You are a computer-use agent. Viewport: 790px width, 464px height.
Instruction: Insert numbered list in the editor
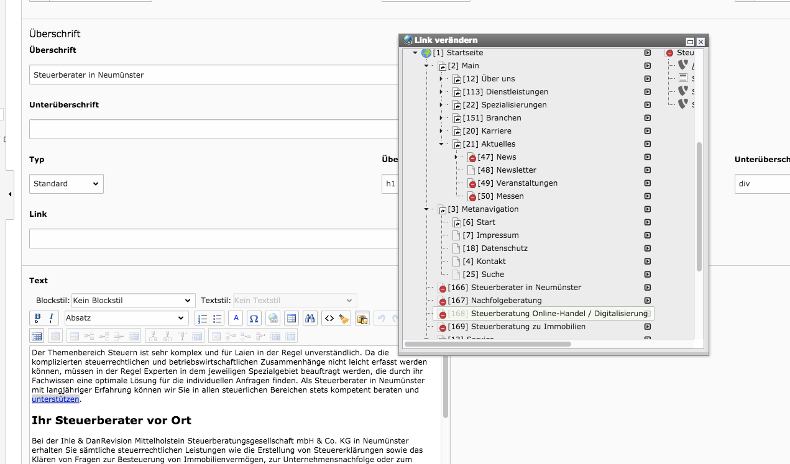[202, 319]
